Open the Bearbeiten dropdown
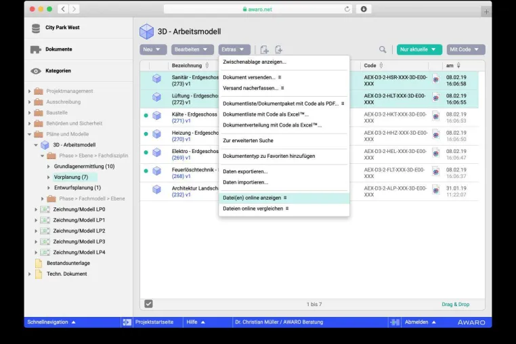The height and width of the screenshot is (344, 516). [192, 49]
